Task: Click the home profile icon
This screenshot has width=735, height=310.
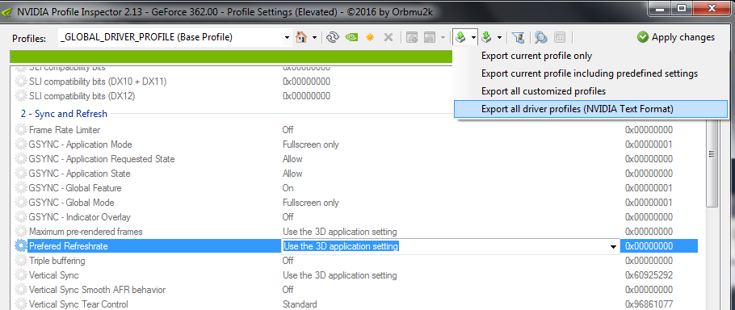Action: point(300,37)
